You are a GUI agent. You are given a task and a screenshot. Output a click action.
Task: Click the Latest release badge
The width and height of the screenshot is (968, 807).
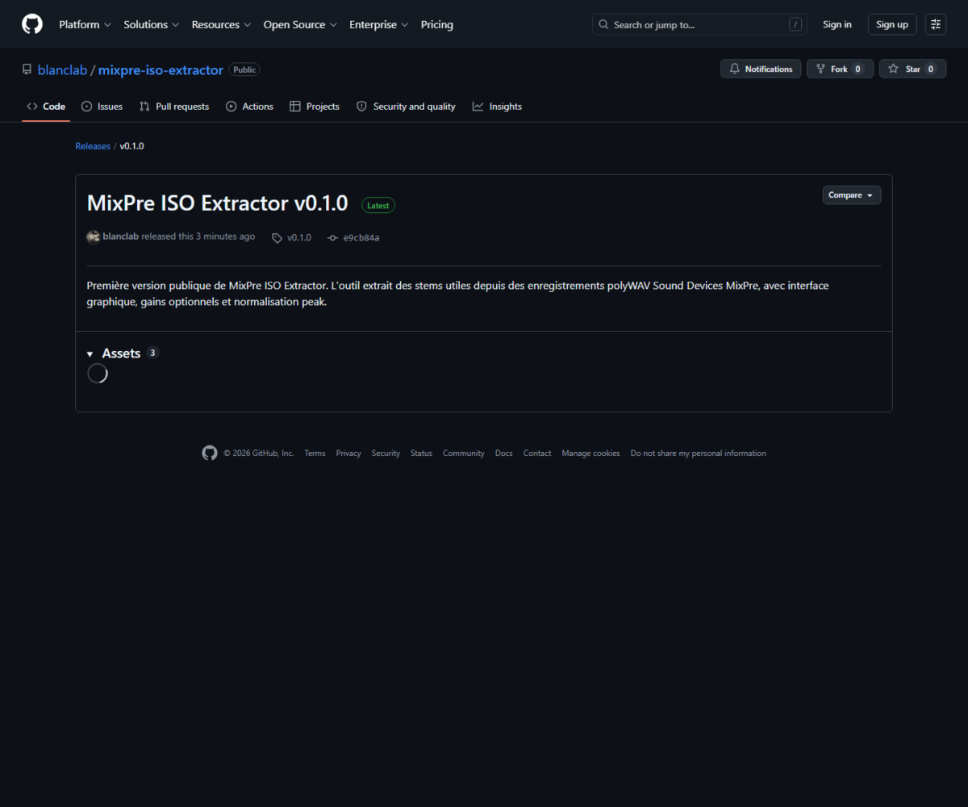tap(378, 206)
